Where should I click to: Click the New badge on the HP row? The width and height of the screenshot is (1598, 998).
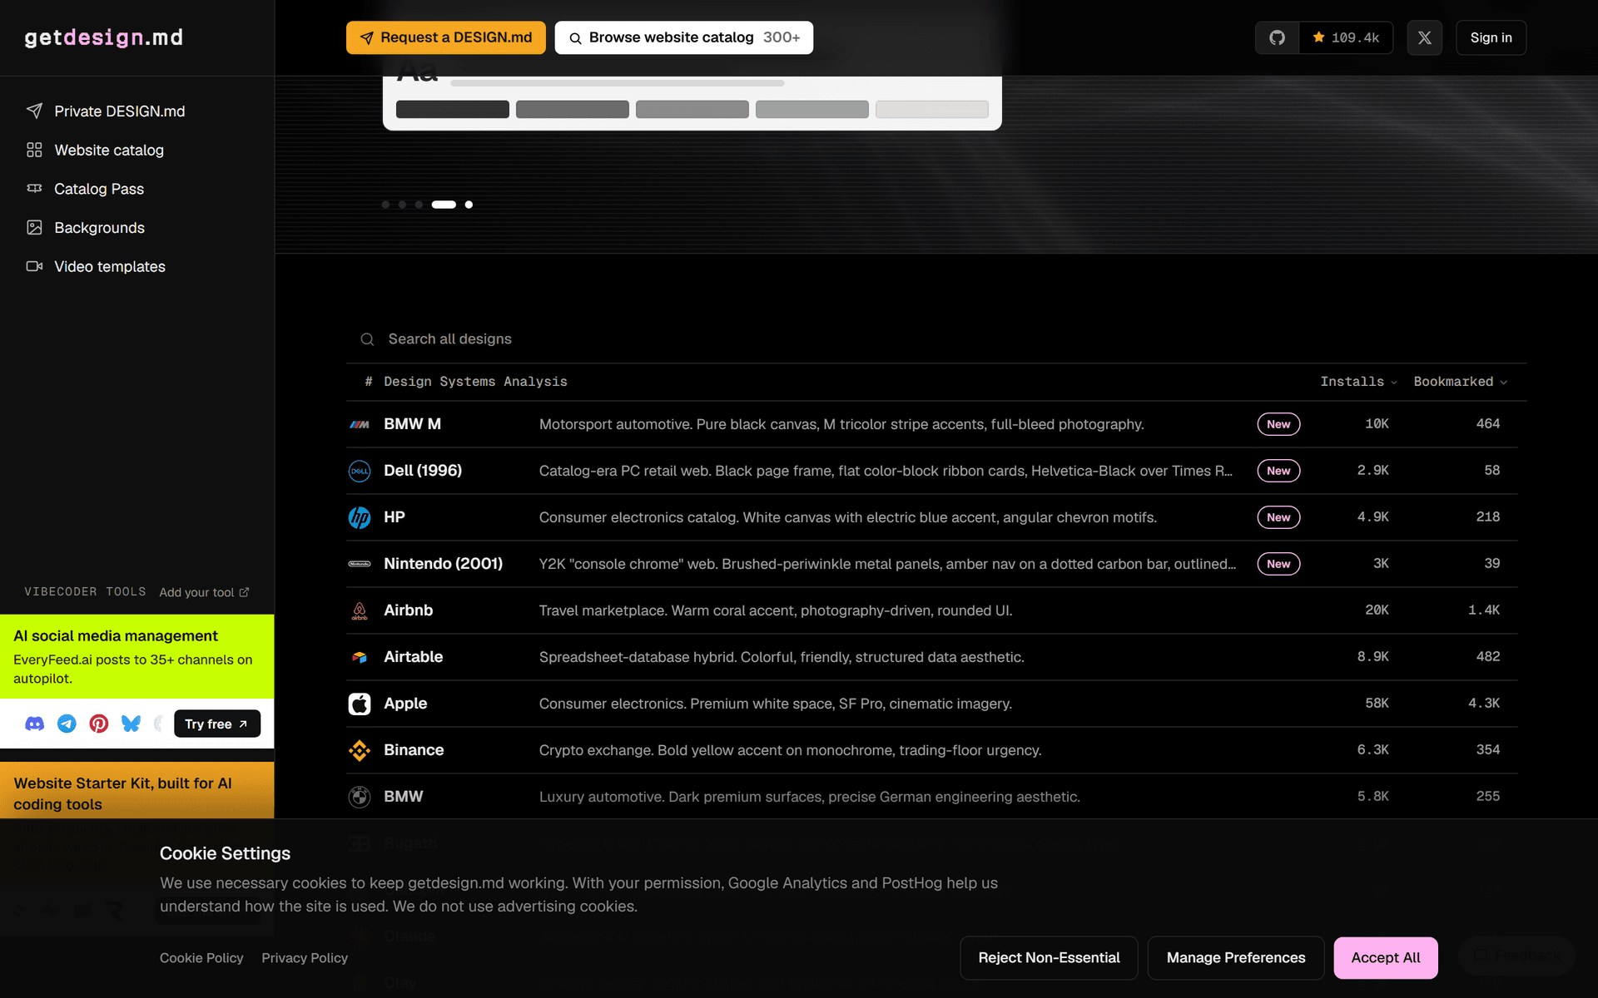[x=1278, y=517]
